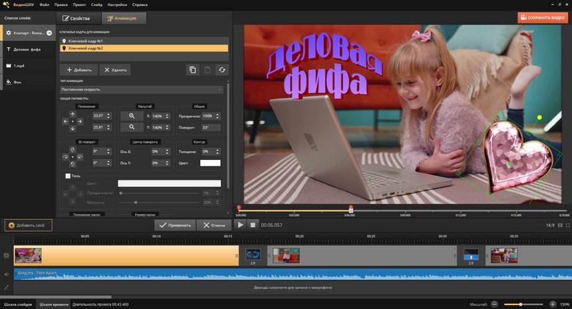Rotate 3D rightward with right rotation icon
572x309 pixels.
point(80,156)
